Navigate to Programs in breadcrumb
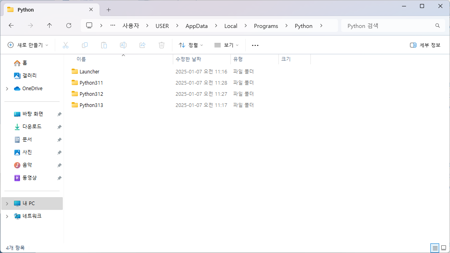The height and width of the screenshot is (253, 450). (x=266, y=26)
